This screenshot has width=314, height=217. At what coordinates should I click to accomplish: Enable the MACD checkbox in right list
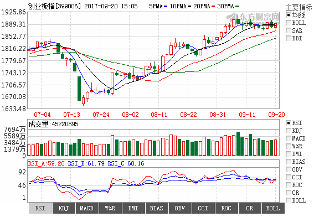289,138
